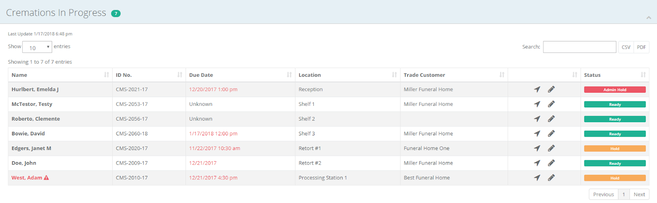Click the edit pencil icon for West, Adam
The width and height of the screenshot is (657, 203).
(x=551, y=178)
